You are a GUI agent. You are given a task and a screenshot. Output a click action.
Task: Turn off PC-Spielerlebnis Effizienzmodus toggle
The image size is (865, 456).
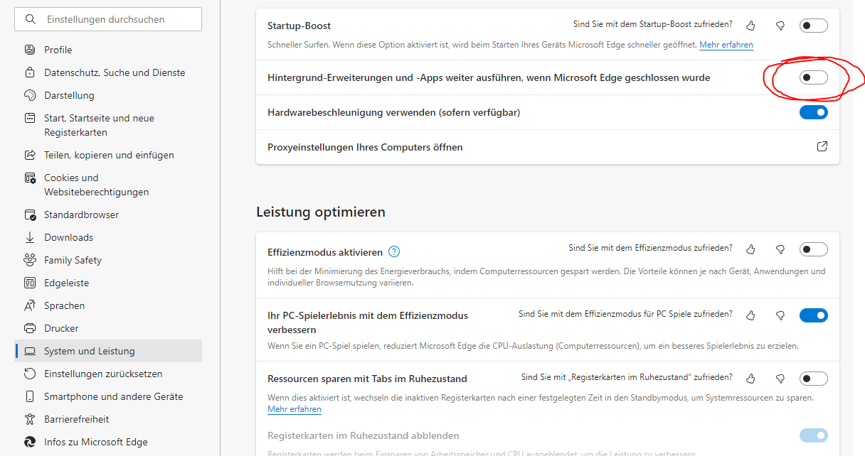(814, 315)
